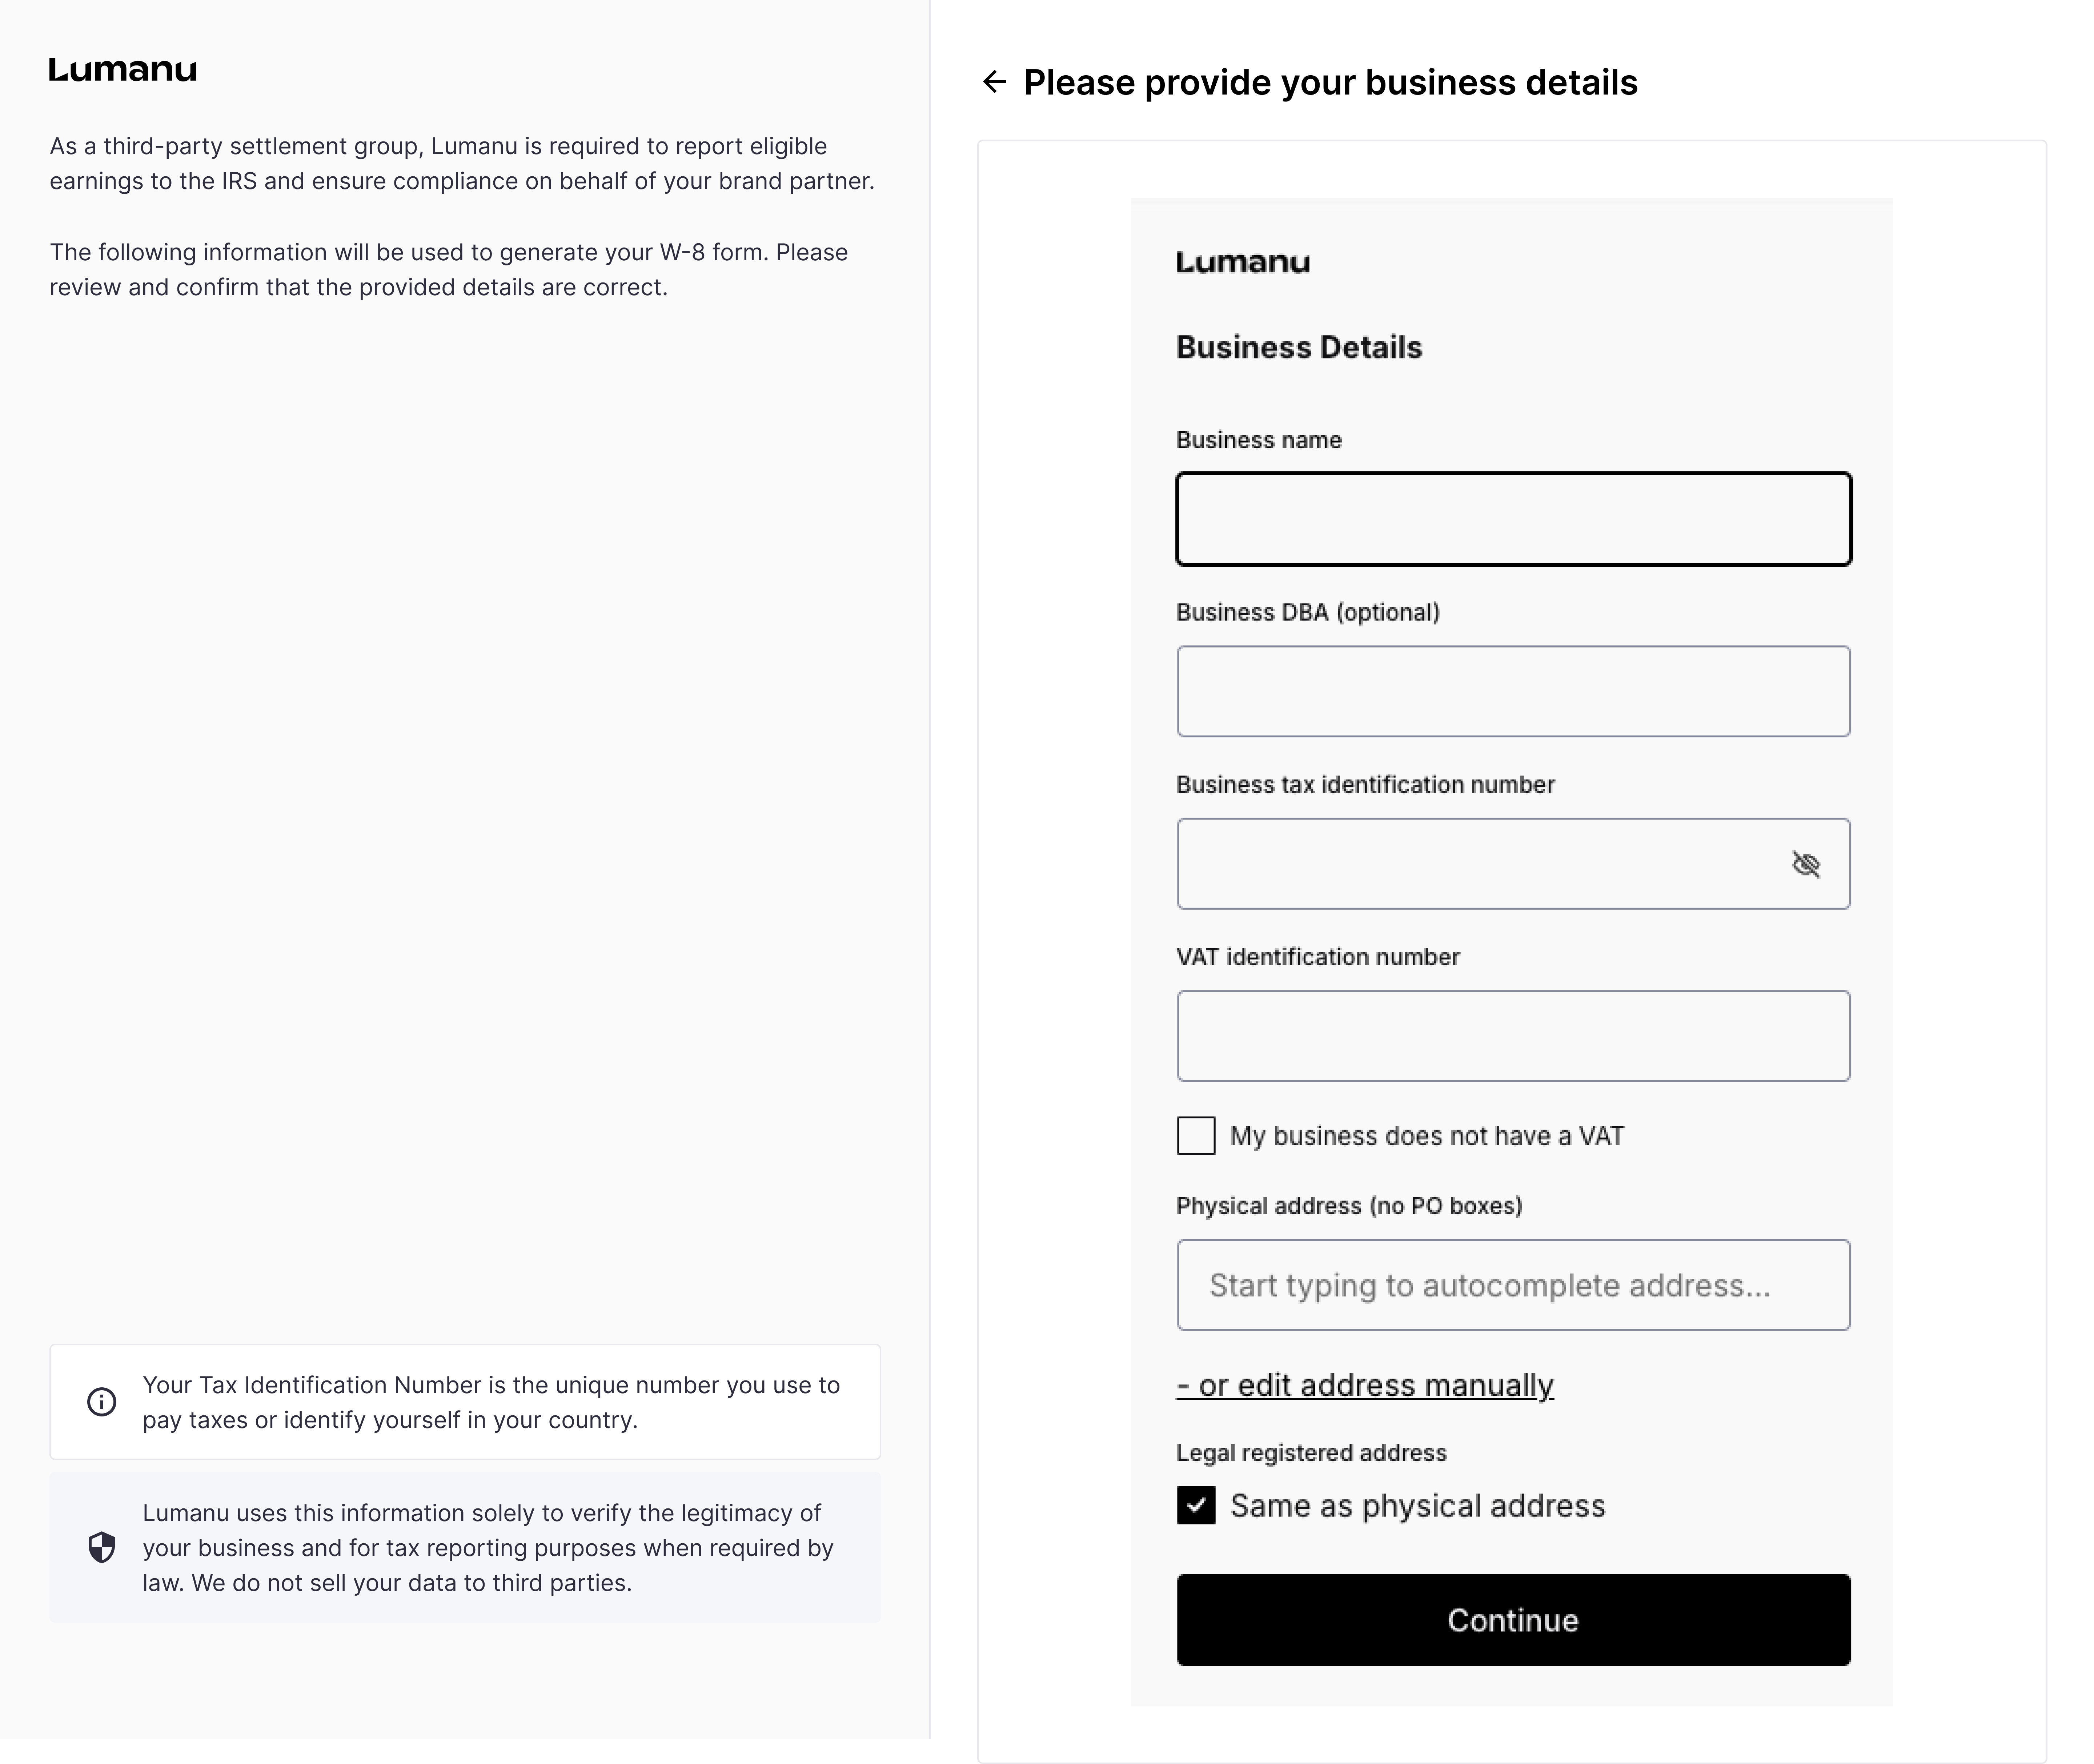Open the physical address autocomplete field
The image size is (2094, 1764).
point(1513,1285)
